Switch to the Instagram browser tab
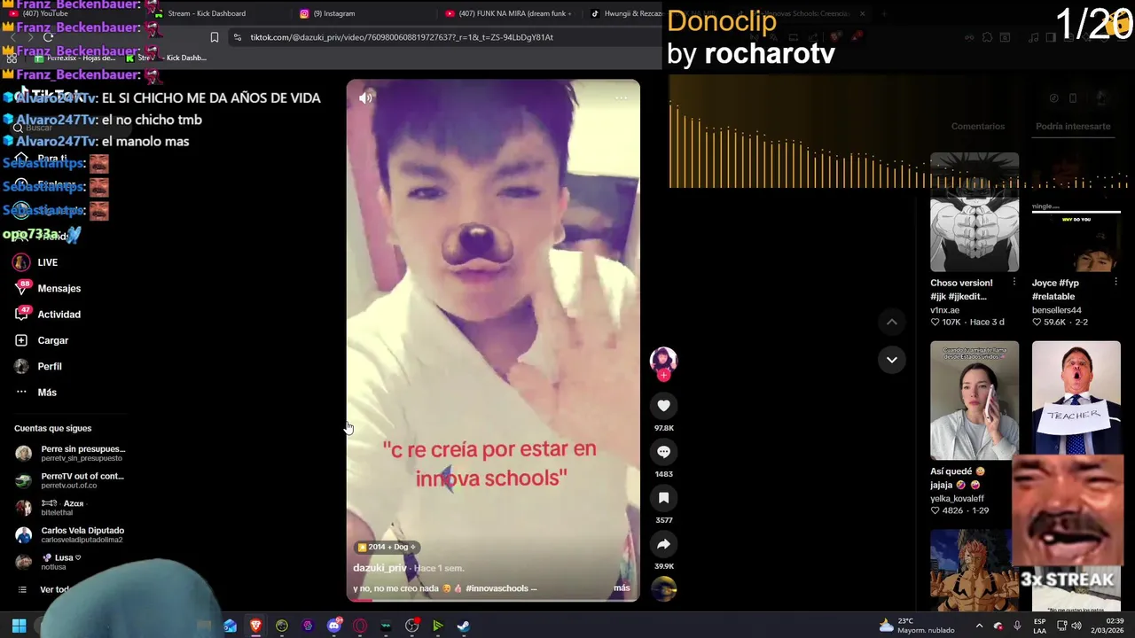This screenshot has width=1135, height=638. click(333, 13)
